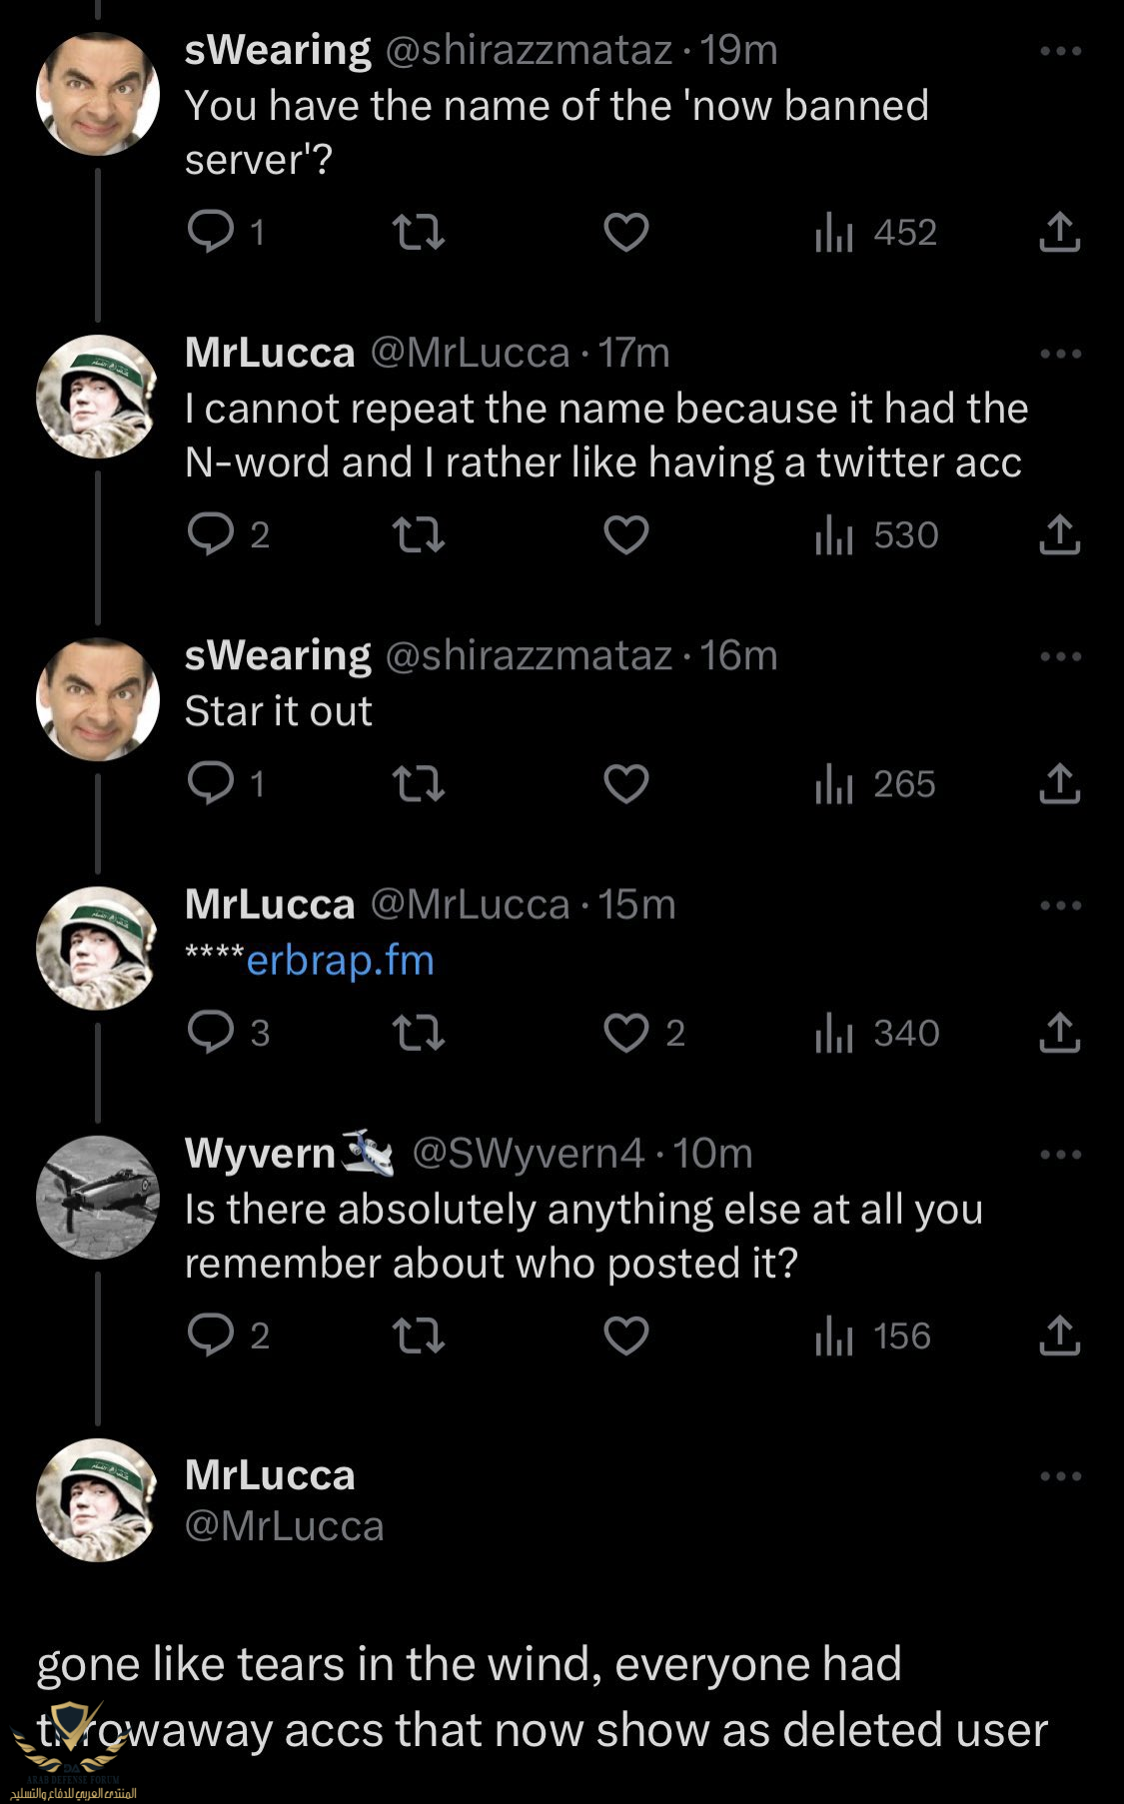Screen dimensions: 1124x1804
Task: Open sWearing's avatar on the 16m tweet
Action: pyautogui.click(x=98, y=699)
